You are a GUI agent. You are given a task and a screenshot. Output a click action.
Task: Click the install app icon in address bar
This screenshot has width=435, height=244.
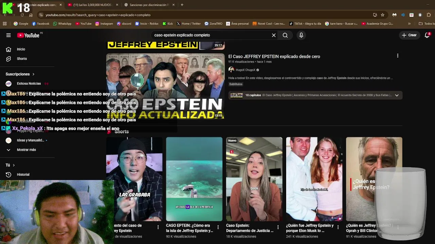375,15
